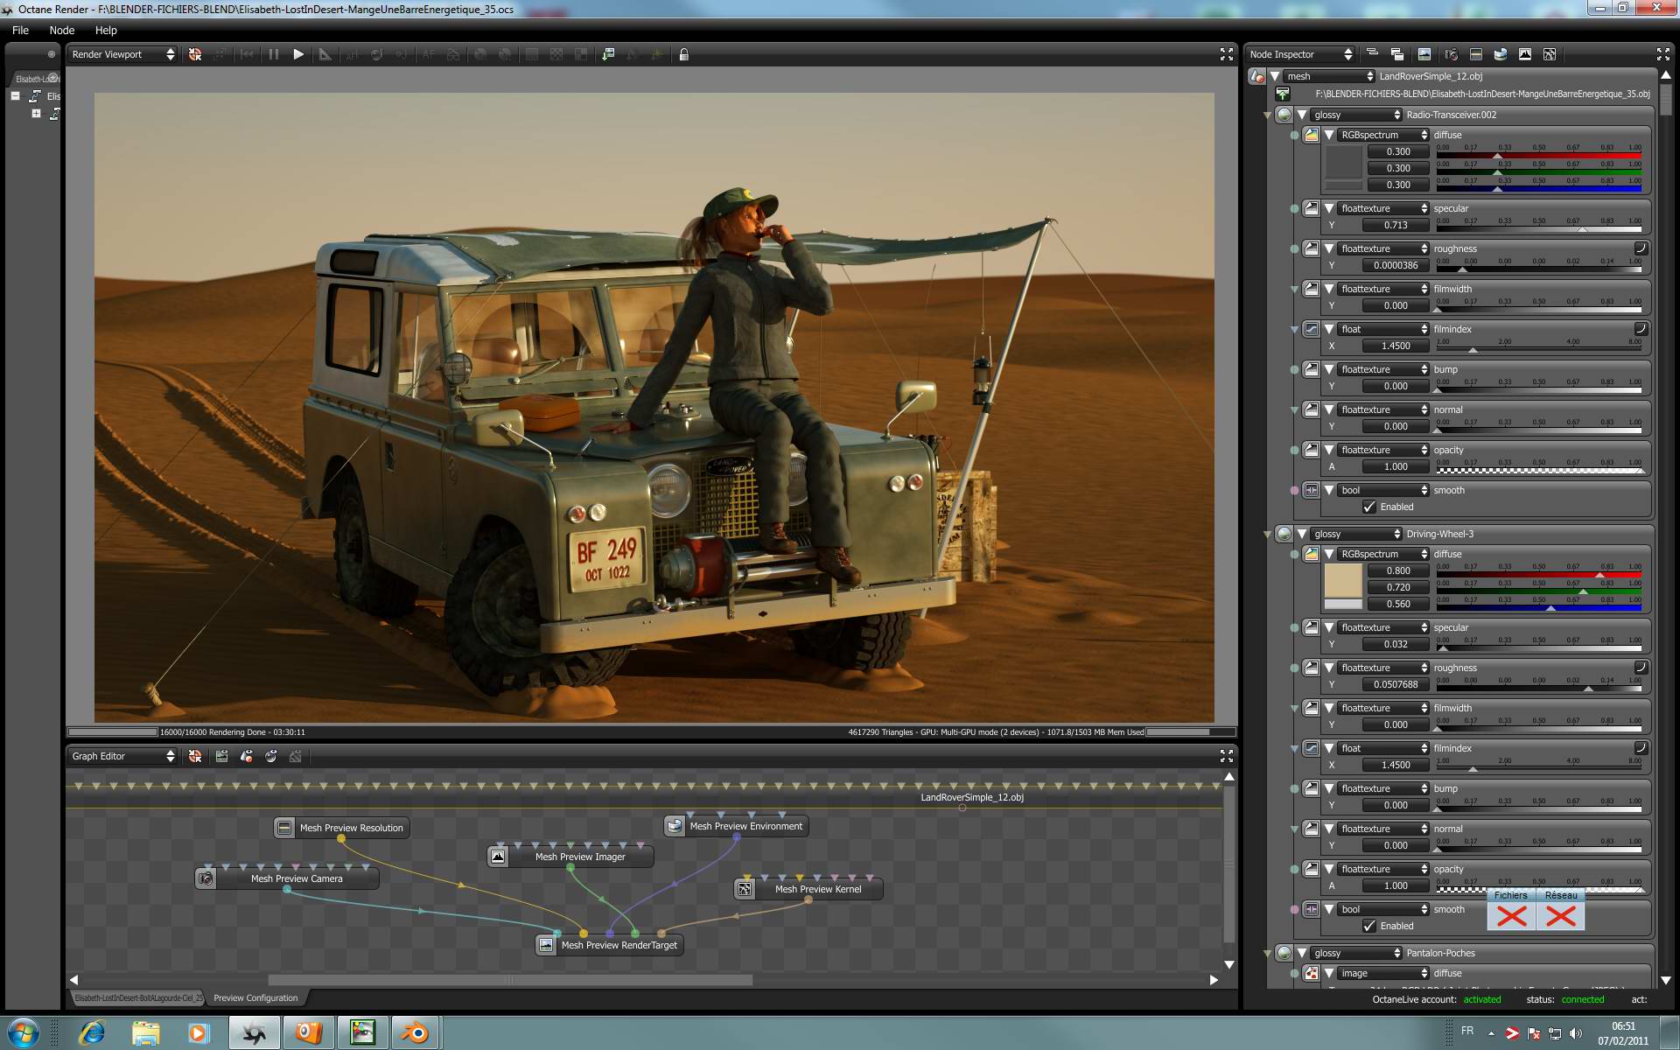Screen dimensions: 1680x1050
Task: Toggle smooth Enabled checkbox for Radio-Transceiver.002
Action: pyautogui.click(x=1369, y=507)
